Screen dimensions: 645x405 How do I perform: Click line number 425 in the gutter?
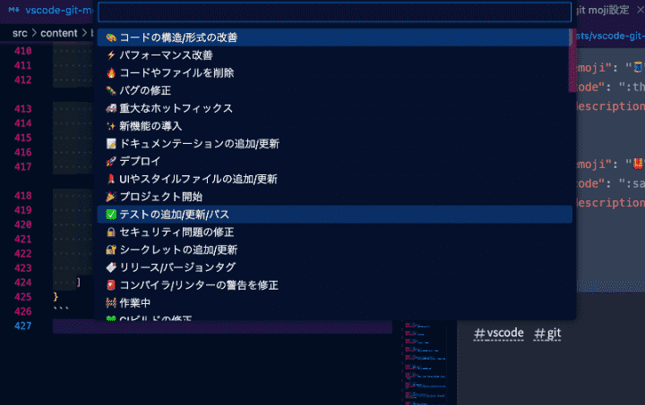[23, 297]
